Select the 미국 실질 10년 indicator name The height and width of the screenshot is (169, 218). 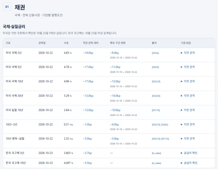point(14,110)
